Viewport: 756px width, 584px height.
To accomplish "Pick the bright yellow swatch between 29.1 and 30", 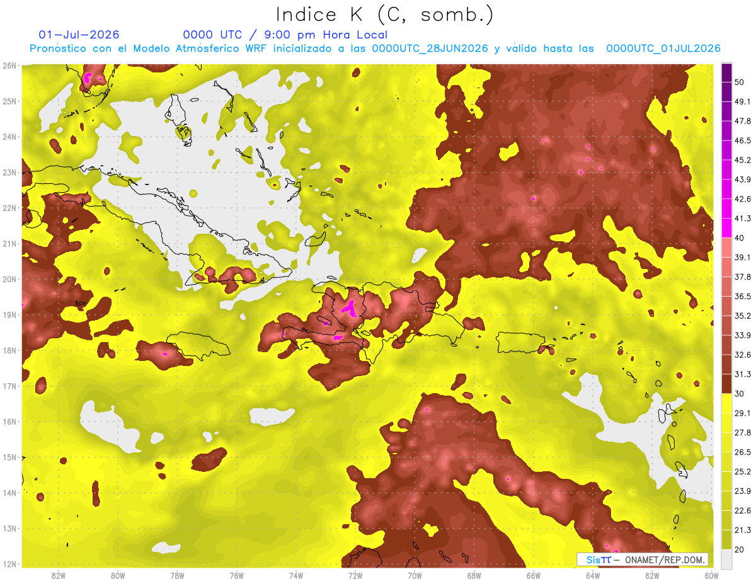I will point(726,403).
